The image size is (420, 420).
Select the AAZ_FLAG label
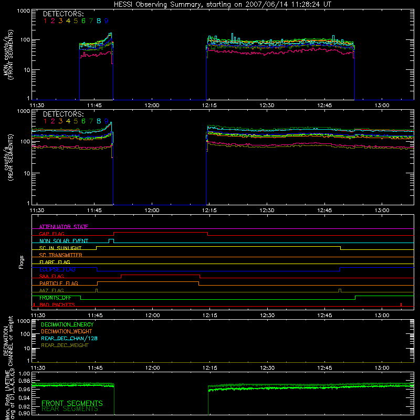pyautogui.click(x=51, y=290)
